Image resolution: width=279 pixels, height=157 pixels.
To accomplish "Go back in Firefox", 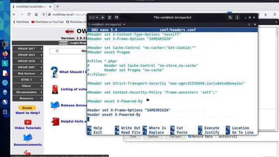I will 14,14.
